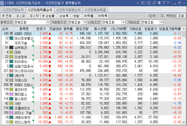This screenshot has height=126, width=187.
Task: Select the 하락률 radio button
Action: (82, 16)
